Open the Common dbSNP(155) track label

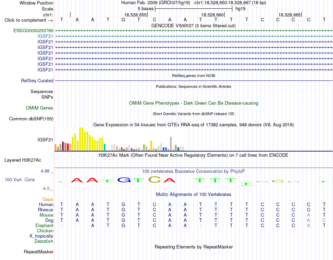coord(31,119)
